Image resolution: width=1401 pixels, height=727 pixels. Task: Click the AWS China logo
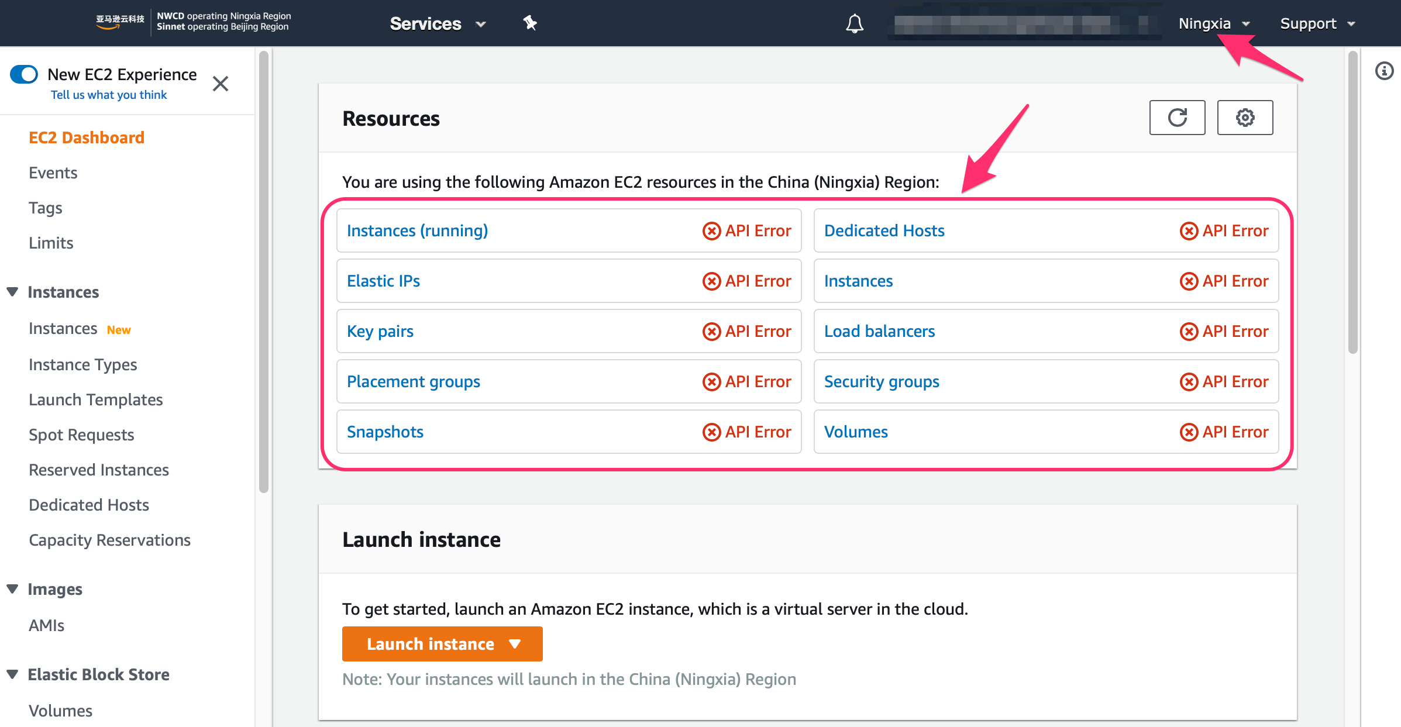[120, 21]
